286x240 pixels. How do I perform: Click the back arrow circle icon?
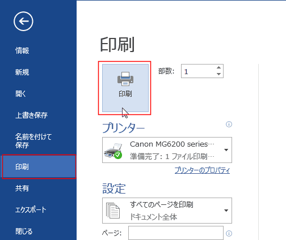point(23,22)
